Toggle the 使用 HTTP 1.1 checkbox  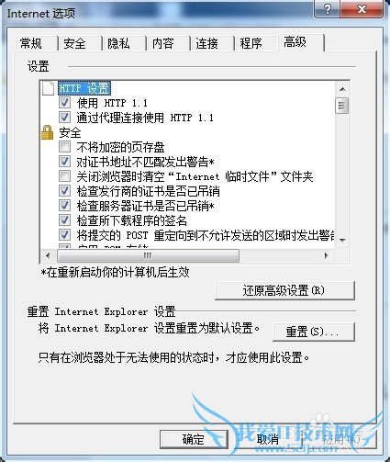64,103
